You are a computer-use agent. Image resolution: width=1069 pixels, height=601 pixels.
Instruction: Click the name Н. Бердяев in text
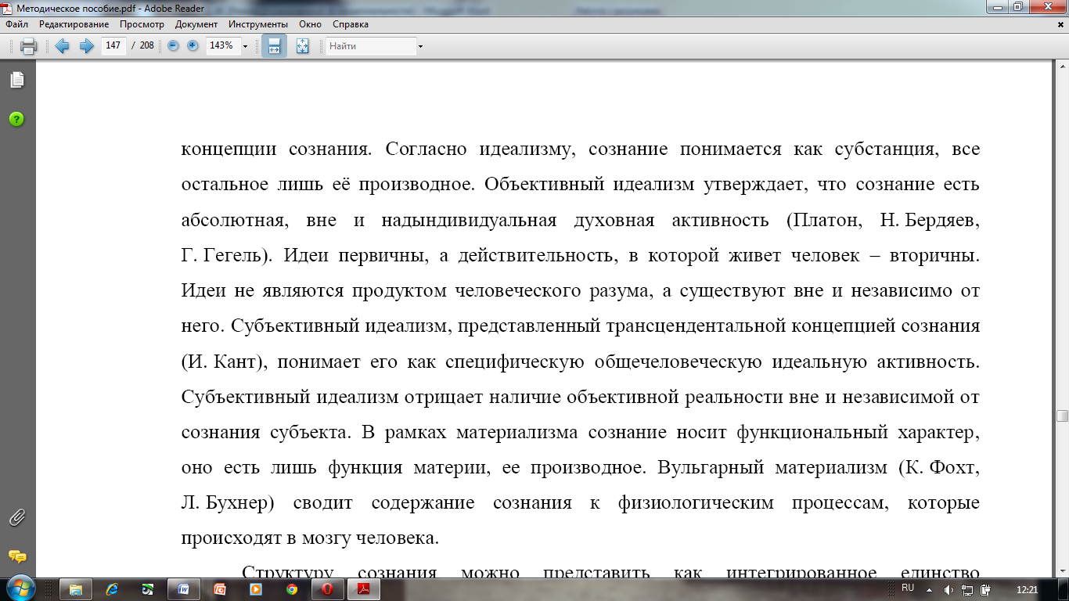click(930, 220)
